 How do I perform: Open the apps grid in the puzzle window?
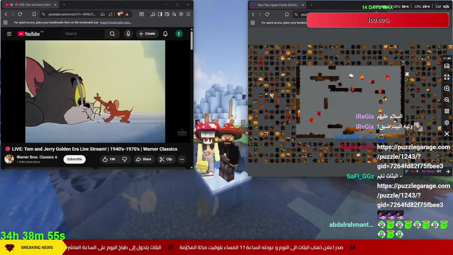coord(253,22)
